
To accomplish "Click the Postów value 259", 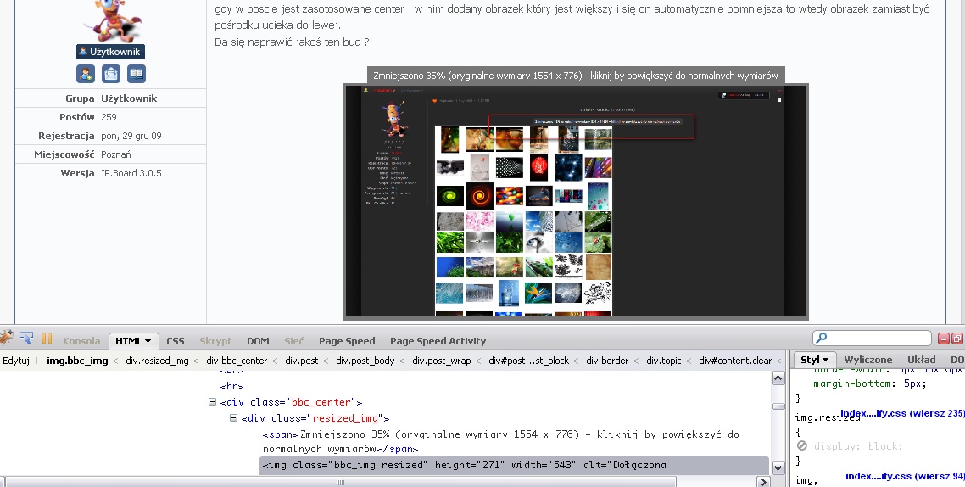I will 109,117.
